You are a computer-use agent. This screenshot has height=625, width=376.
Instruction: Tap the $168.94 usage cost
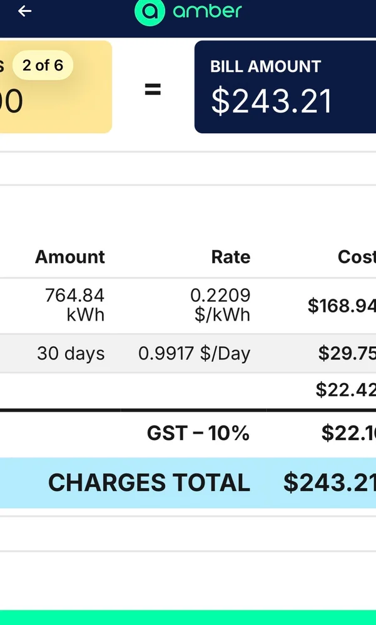pyautogui.click(x=342, y=306)
